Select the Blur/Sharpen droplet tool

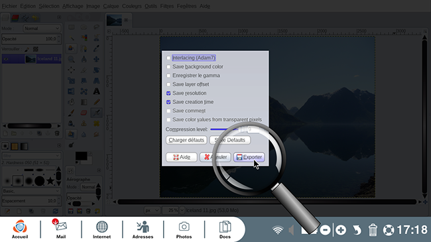(x=84, y=134)
